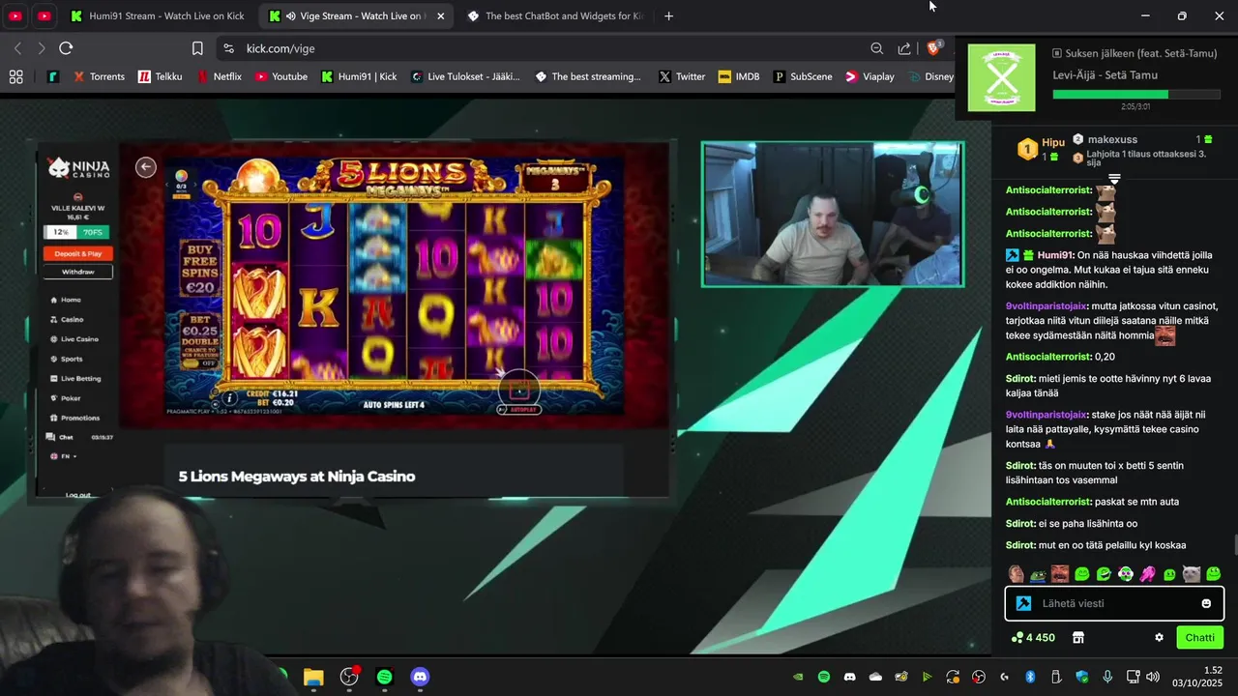This screenshot has width=1238, height=696.
Task: Click the zoom magnifier icon in address bar
Action: (x=876, y=48)
